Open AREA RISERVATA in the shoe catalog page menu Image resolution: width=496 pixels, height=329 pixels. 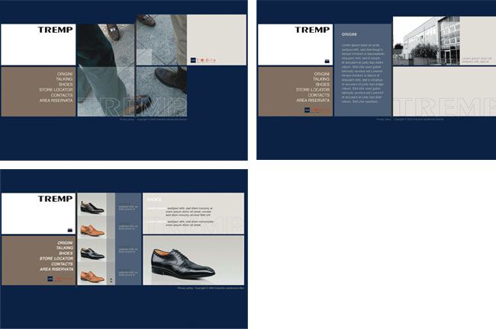[x=56, y=269]
